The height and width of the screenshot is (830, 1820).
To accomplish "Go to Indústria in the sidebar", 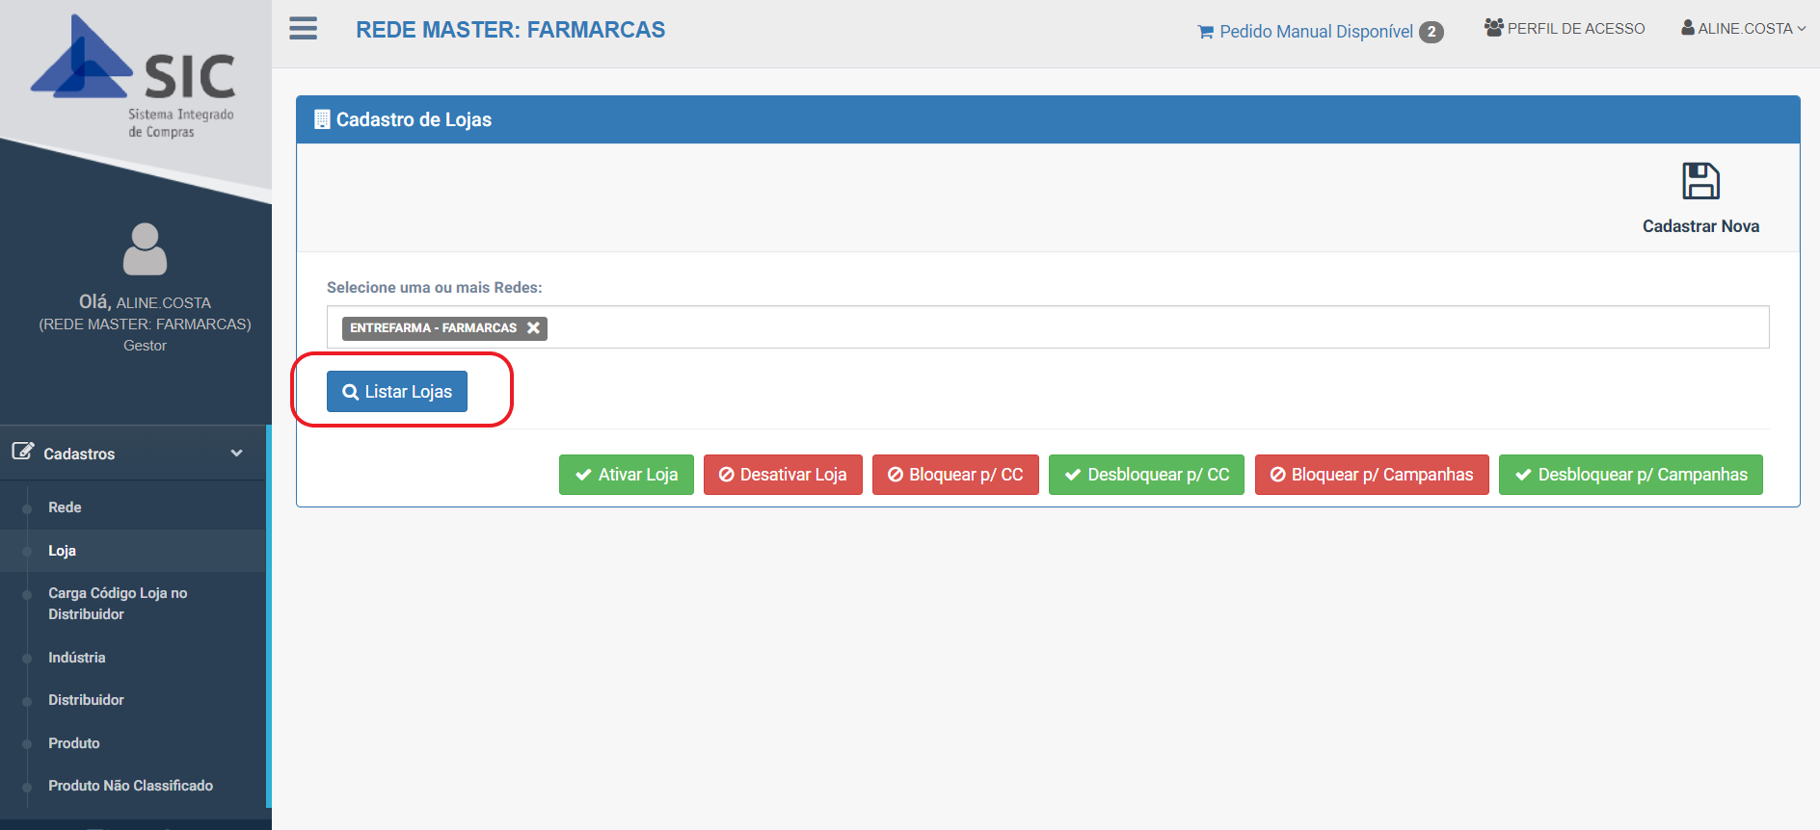I will click(x=77, y=658).
